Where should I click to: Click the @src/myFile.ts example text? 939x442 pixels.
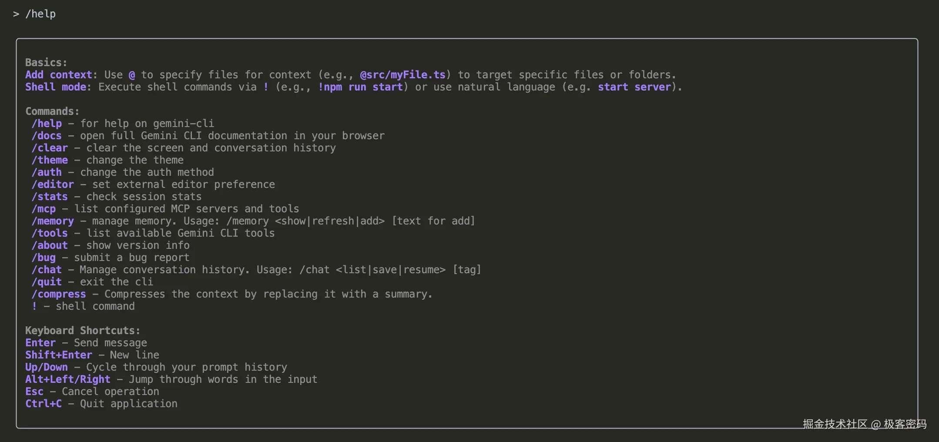click(x=402, y=75)
